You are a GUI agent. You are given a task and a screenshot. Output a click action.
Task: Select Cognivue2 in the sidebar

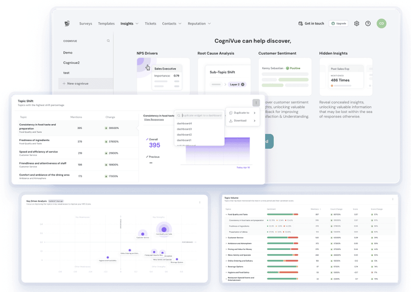point(71,63)
